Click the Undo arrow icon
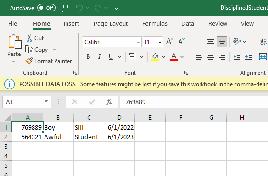 click(x=79, y=8)
